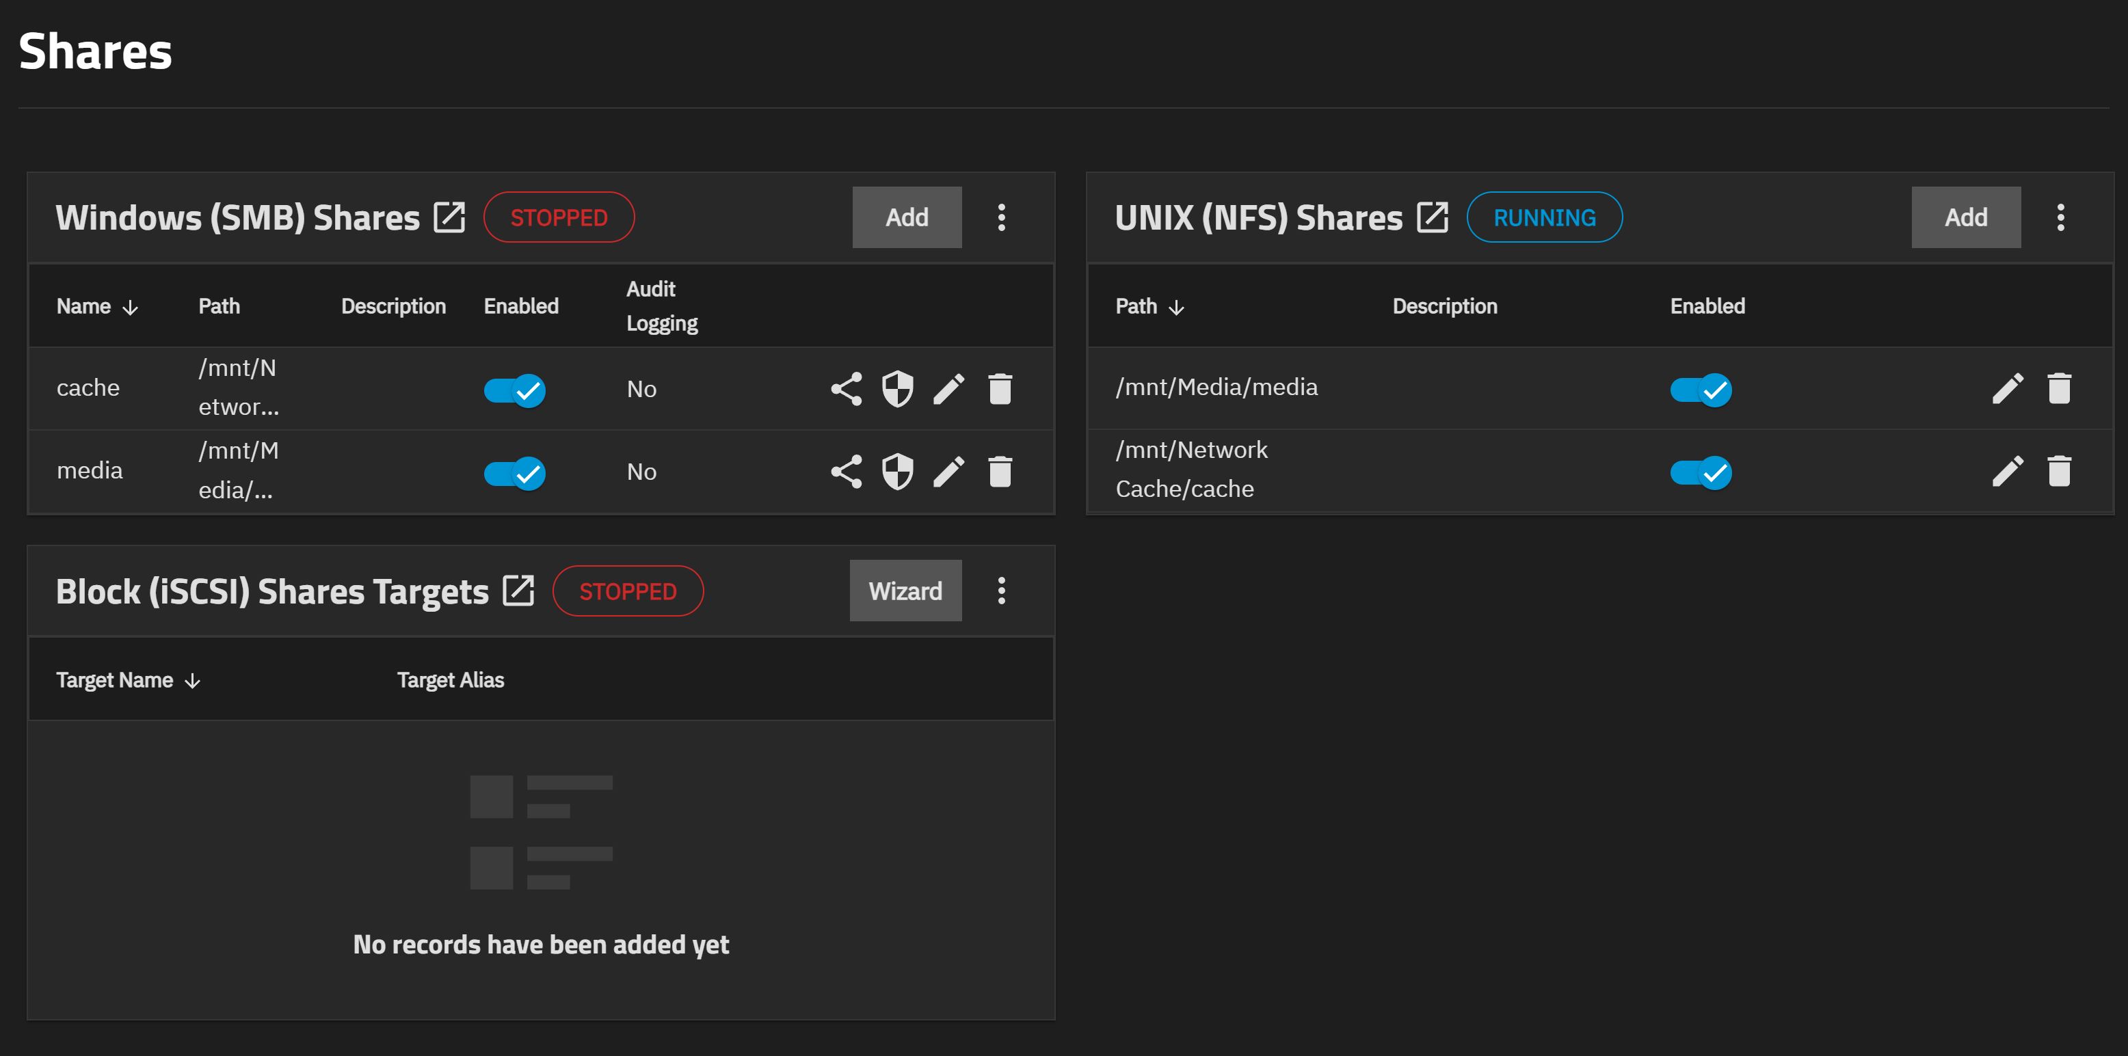
Task: Click the NFS RUNNING status badge
Action: [1544, 217]
